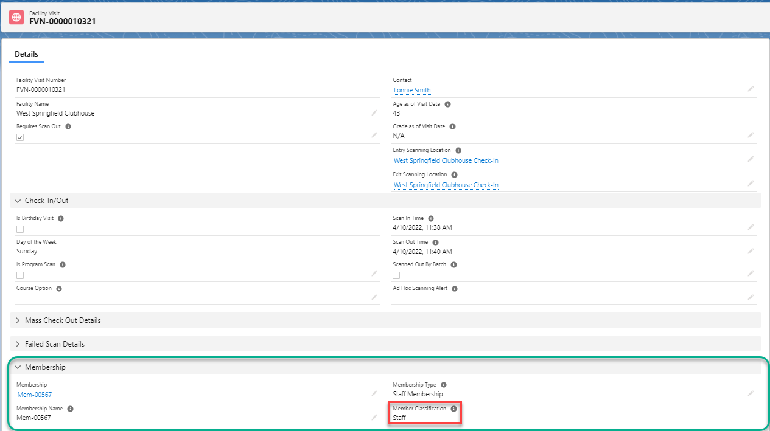Enable the Scanned Out By Batch checkbox
The height and width of the screenshot is (431, 770).
pos(396,275)
